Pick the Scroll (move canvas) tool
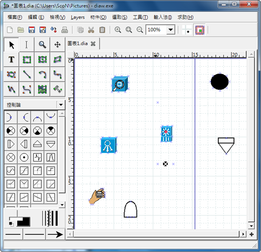The height and width of the screenshot is (252, 261). point(57,44)
